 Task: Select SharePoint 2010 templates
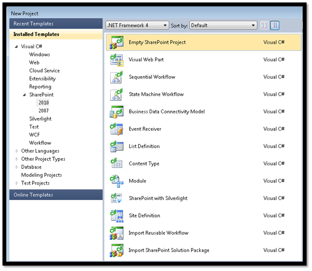[x=43, y=103]
